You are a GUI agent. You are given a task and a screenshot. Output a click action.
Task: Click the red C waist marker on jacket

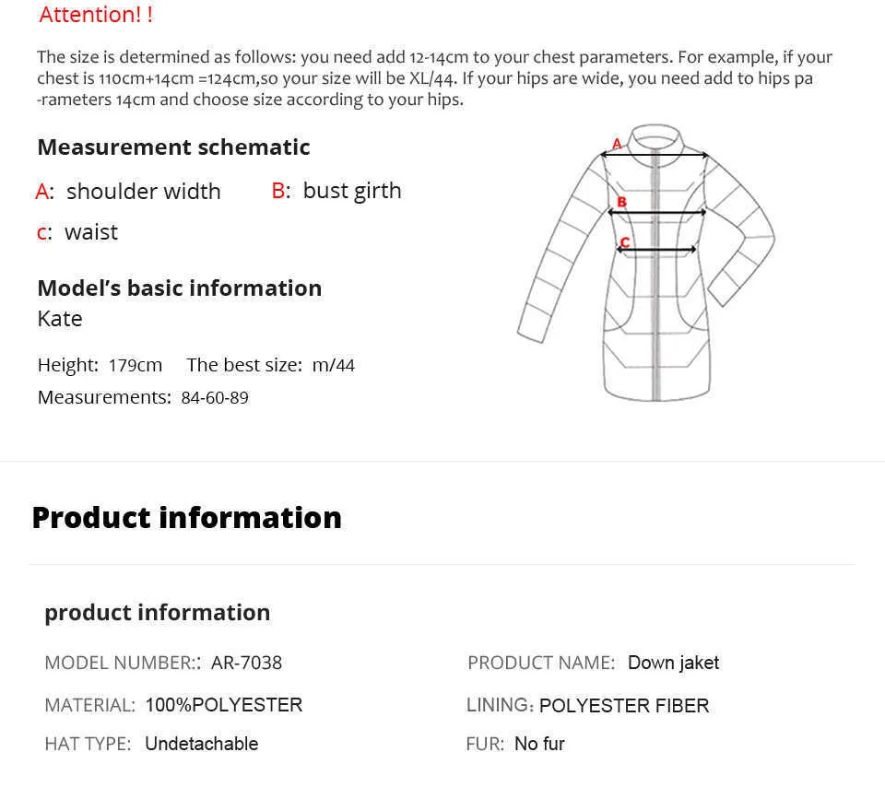point(624,242)
